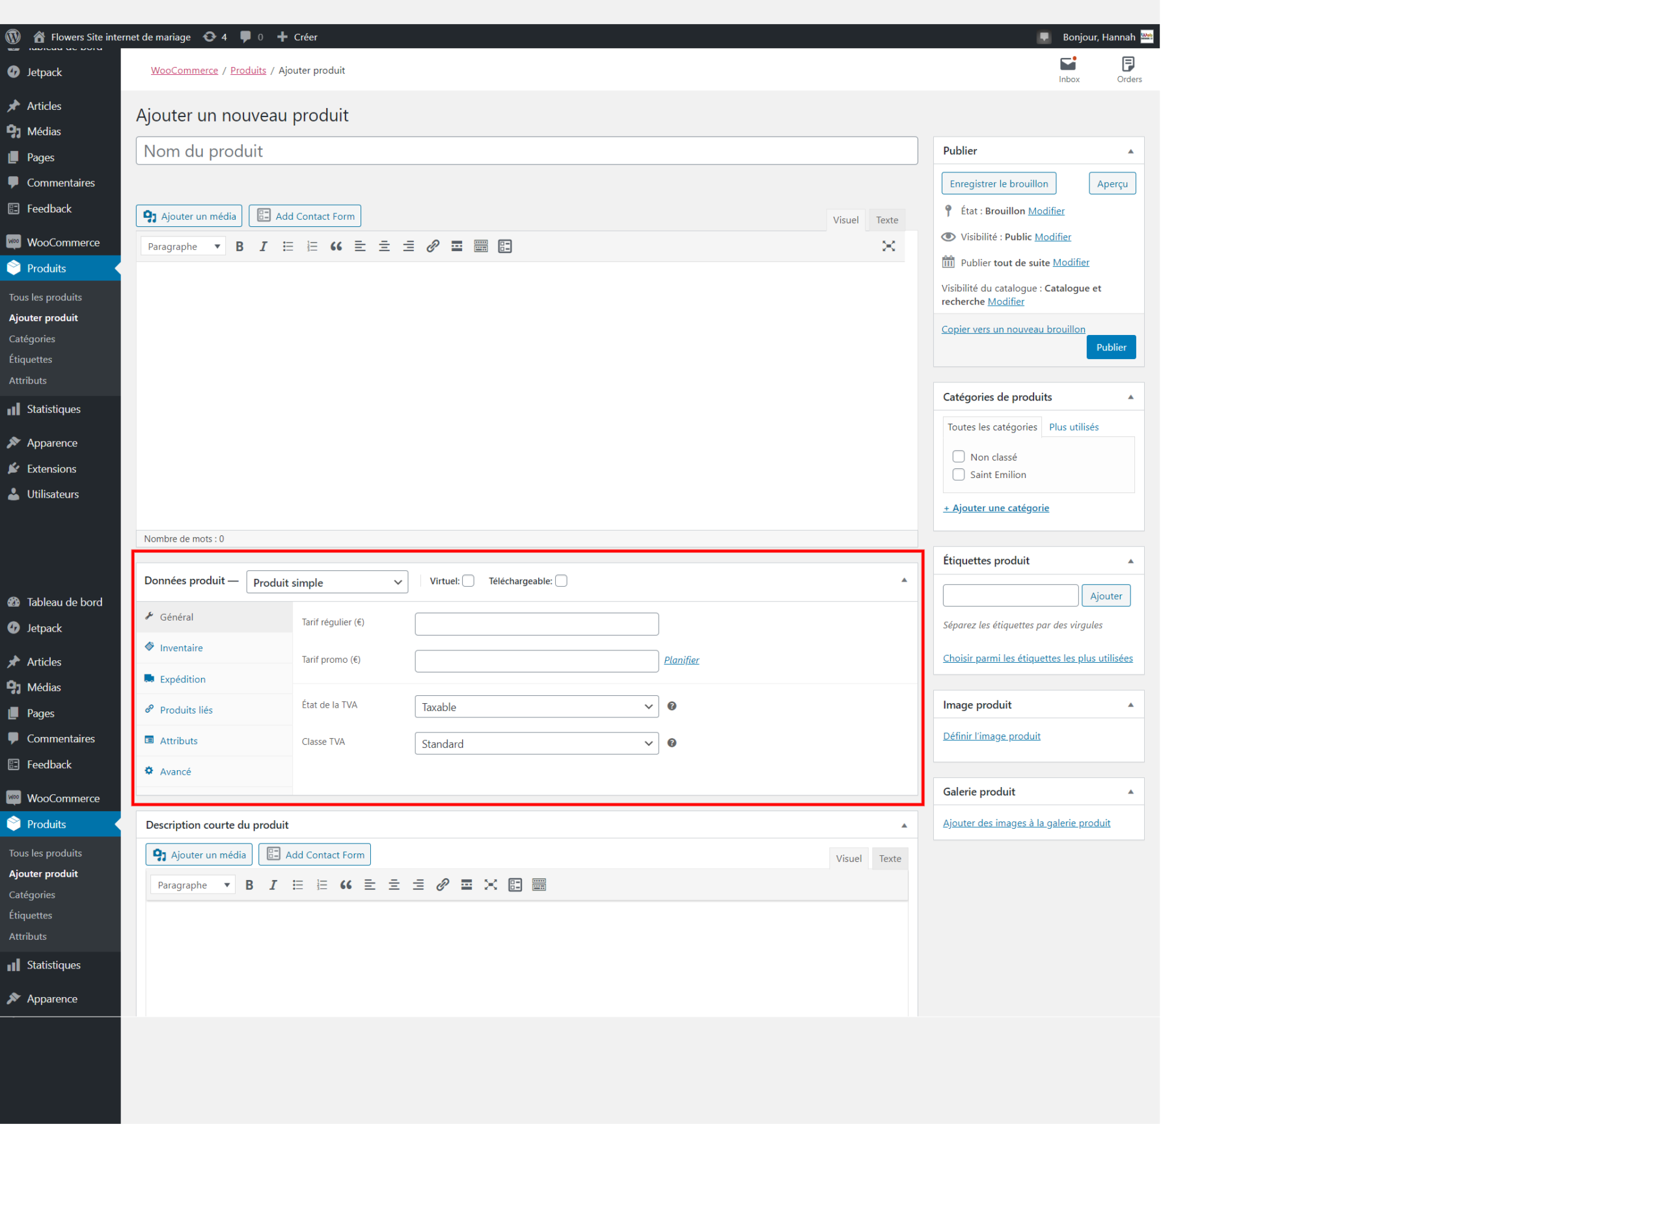Image resolution: width=1666 pixels, height=1215 pixels.
Task: Click Ajouter button for product tags
Action: [x=1106, y=596]
